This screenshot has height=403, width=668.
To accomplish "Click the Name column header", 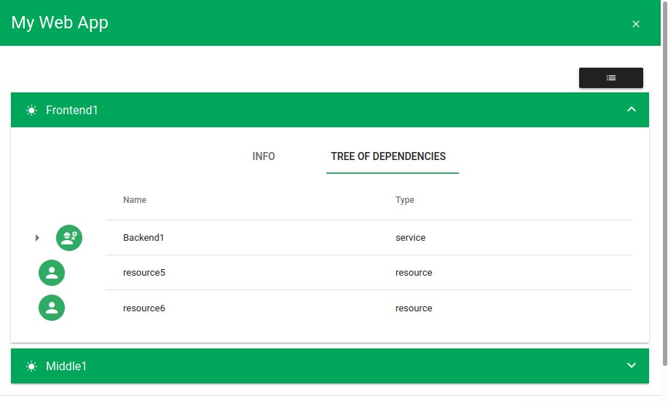I will tap(135, 200).
